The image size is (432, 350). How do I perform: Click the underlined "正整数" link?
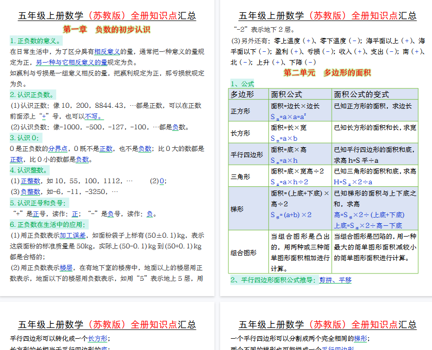point(30,181)
